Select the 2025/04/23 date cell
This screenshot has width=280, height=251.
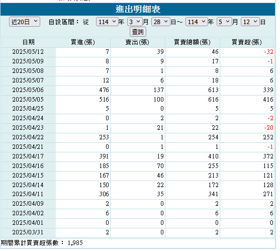28,128
